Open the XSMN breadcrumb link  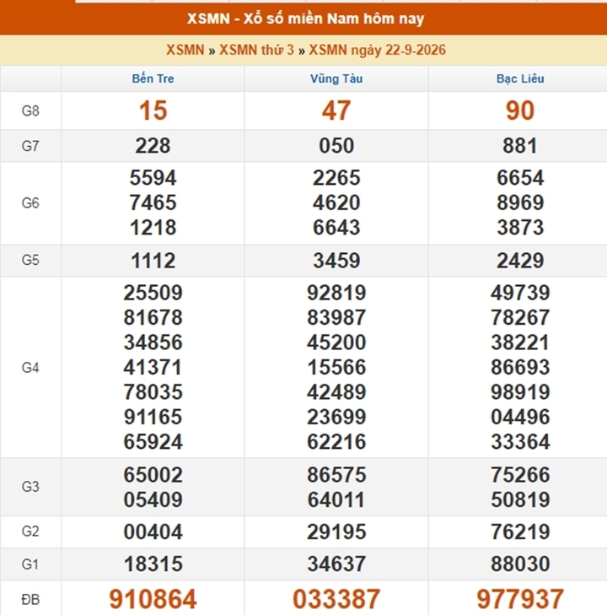(185, 51)
